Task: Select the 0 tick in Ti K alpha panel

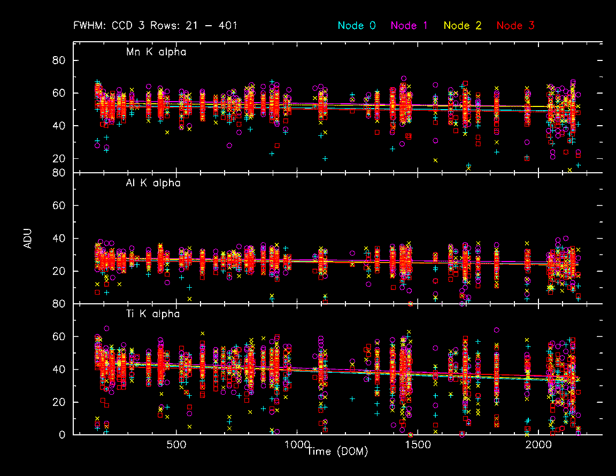Action: pyautogui.click(x=61, y=435)
